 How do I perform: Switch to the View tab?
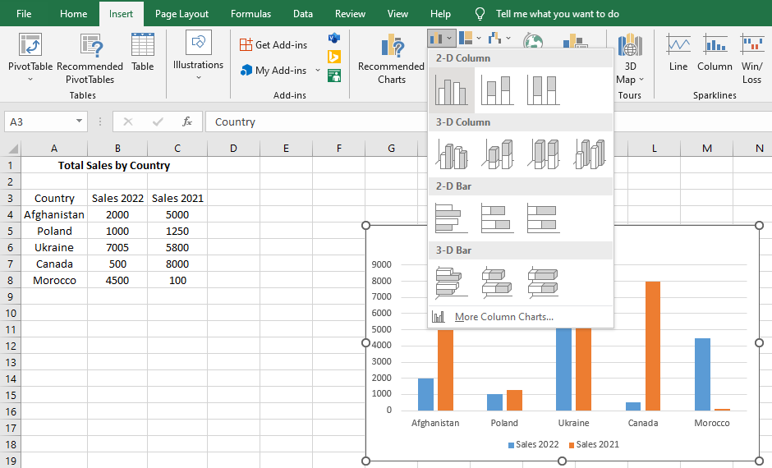(x=397, y=14)
